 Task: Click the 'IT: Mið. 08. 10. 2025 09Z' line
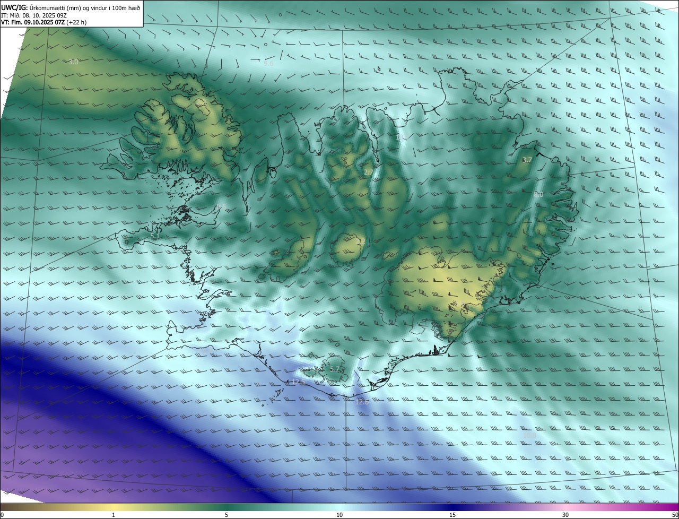pyautogui.click(x=33, y=15)
